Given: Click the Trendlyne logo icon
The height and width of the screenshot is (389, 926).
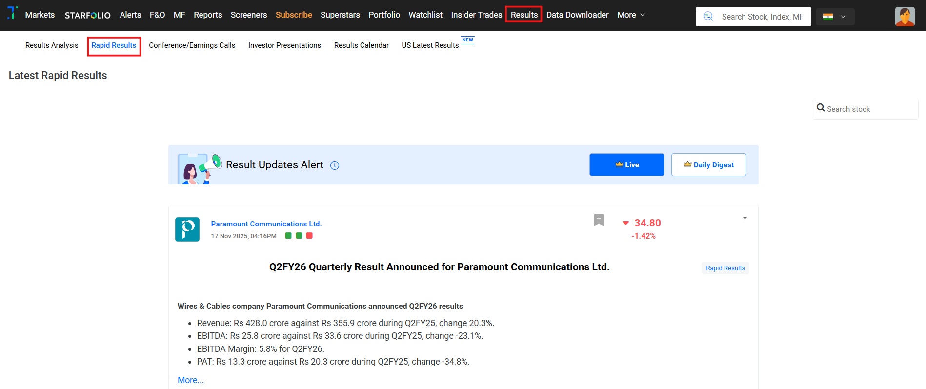Looking at the screenshot, I should (13, 13).
